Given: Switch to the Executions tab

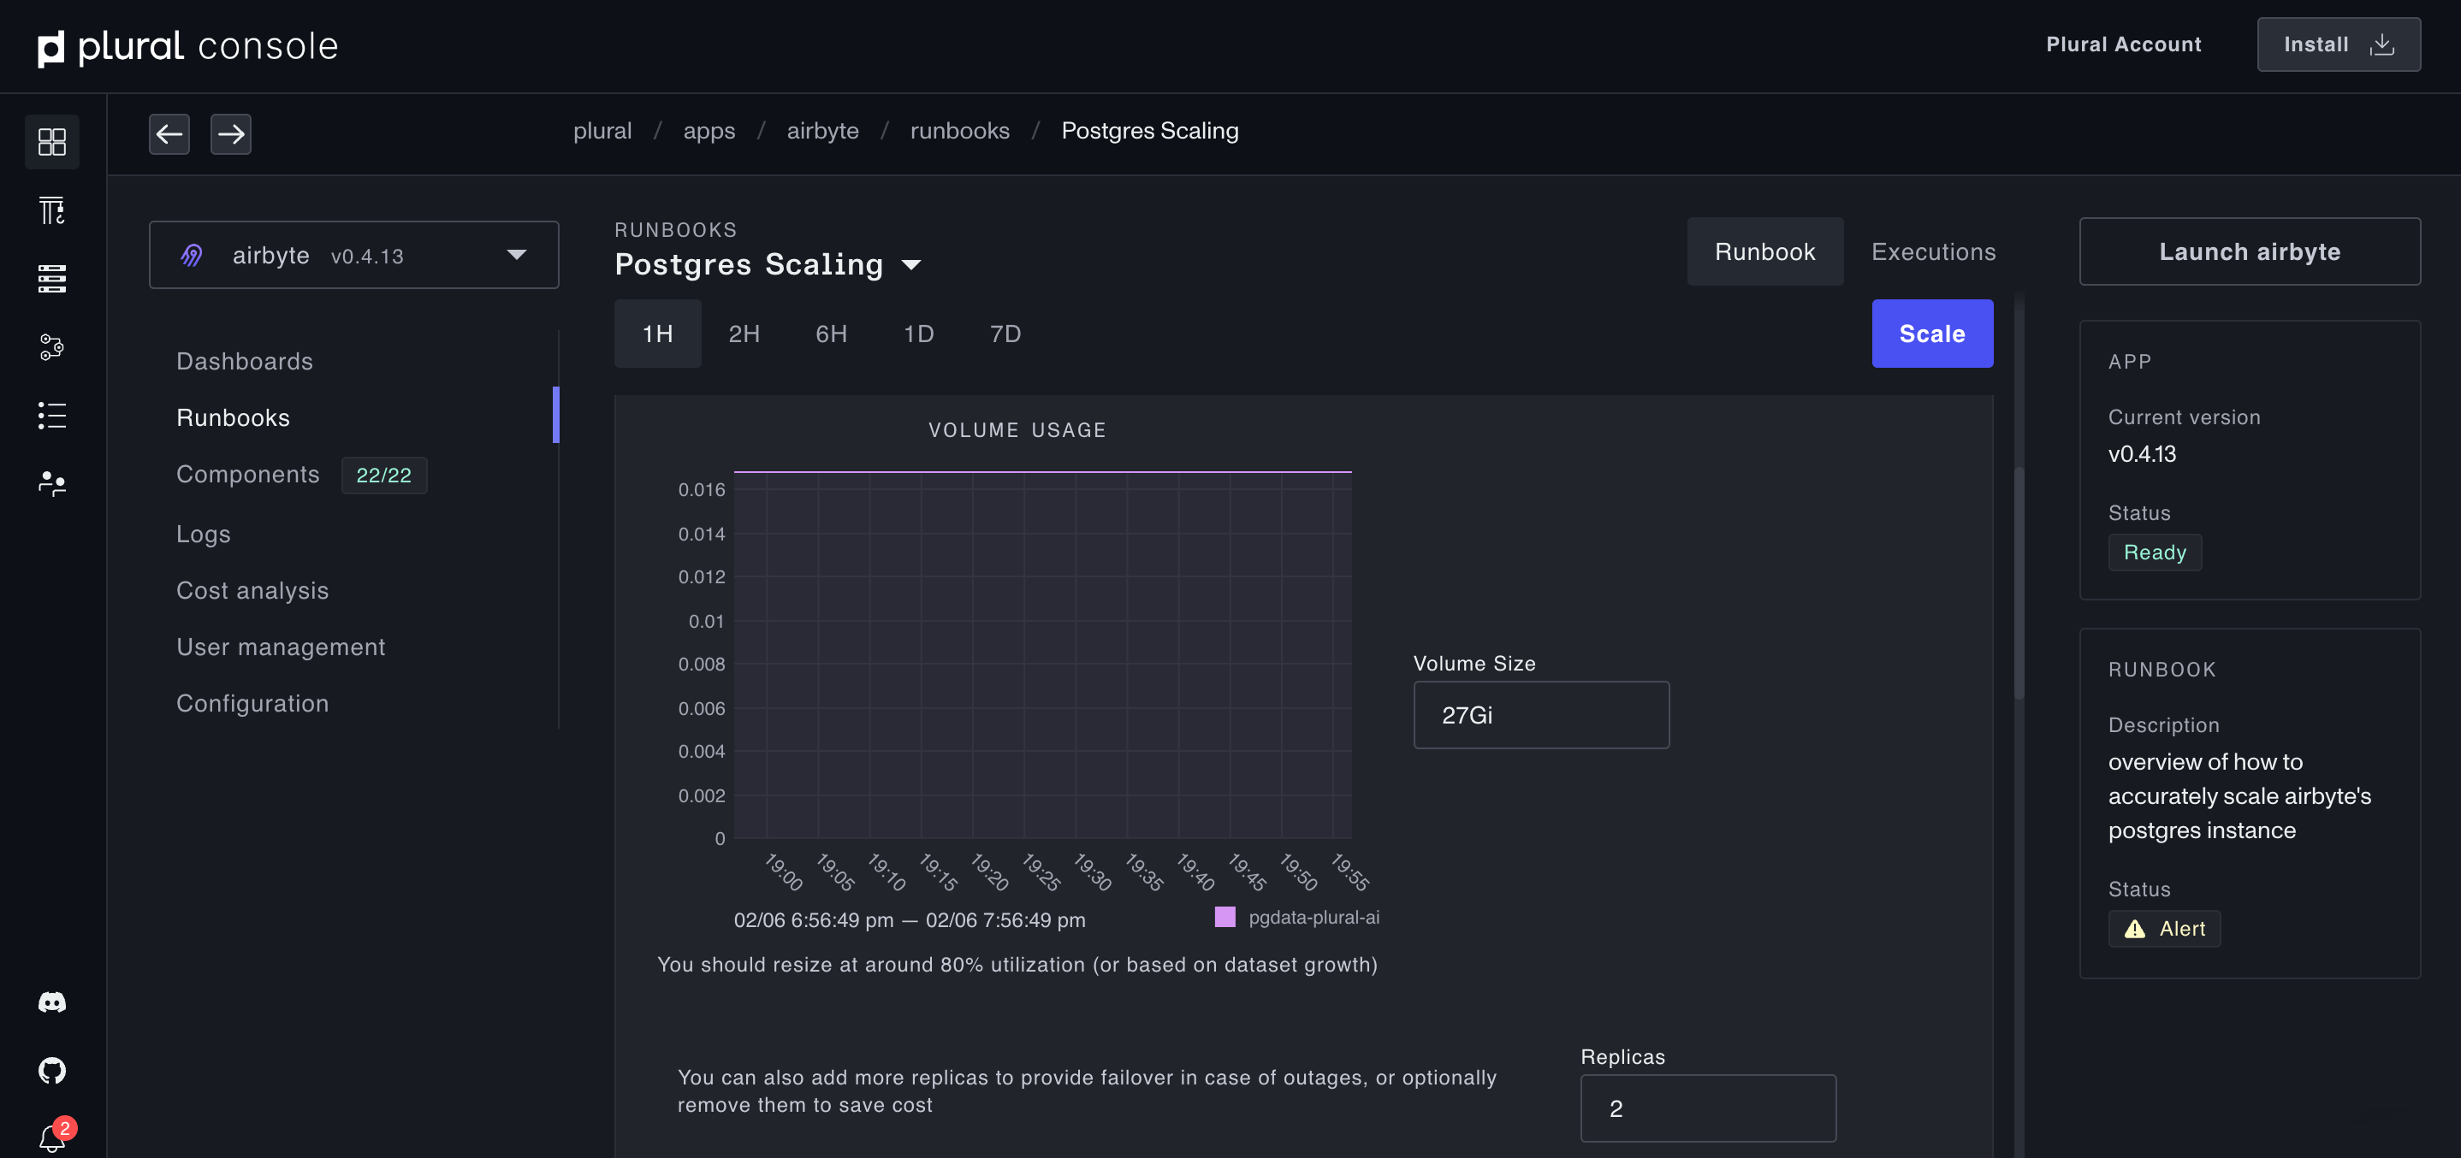Looking at the screenshot, I should 1933,252.
